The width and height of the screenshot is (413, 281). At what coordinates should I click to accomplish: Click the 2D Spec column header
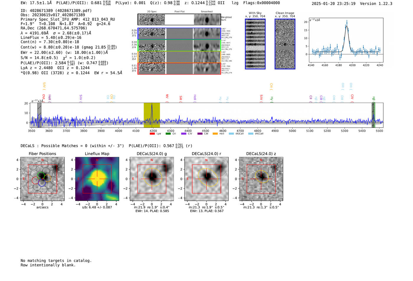pos(152,11)
